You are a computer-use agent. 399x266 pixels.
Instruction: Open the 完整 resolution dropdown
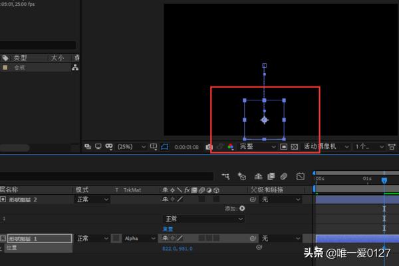tap(257, 146)
